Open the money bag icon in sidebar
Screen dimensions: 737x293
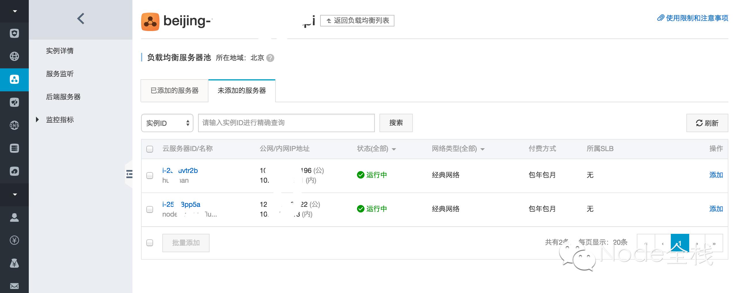14,263
